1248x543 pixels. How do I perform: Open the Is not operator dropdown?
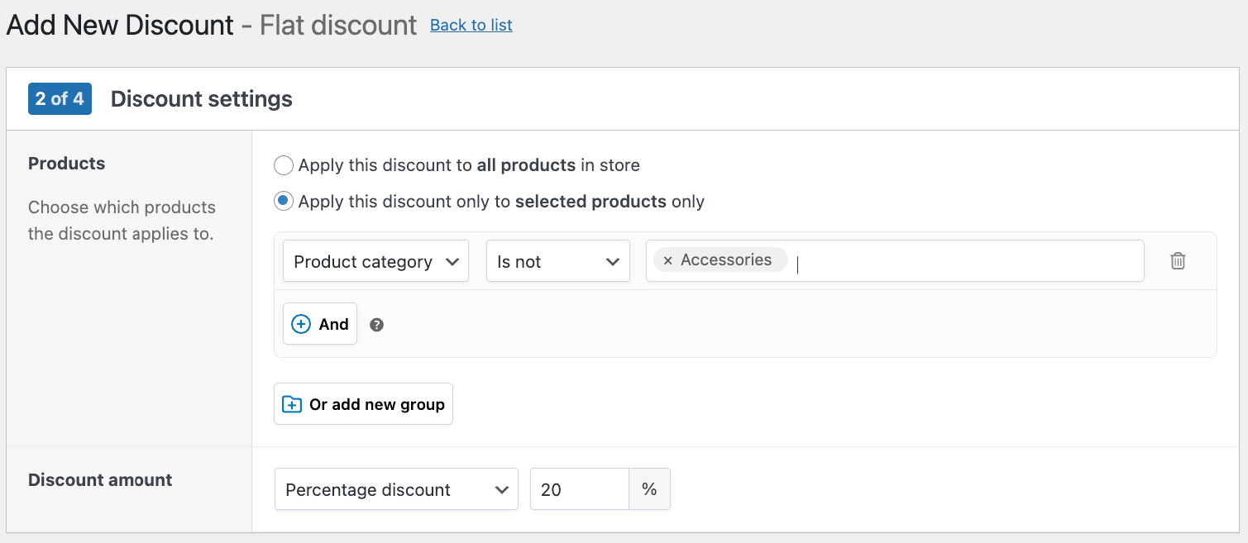[557, 261]
